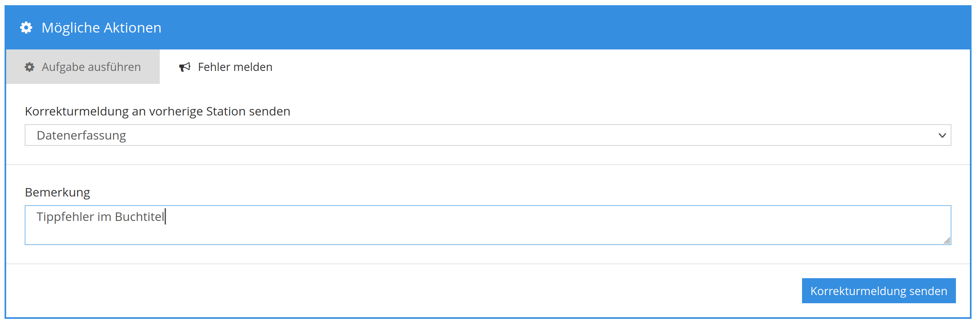Viewport: 980px width, 326px height.
Task: Click the megaphone icon next to Fehler melden
Action: [x=184, y=67]
